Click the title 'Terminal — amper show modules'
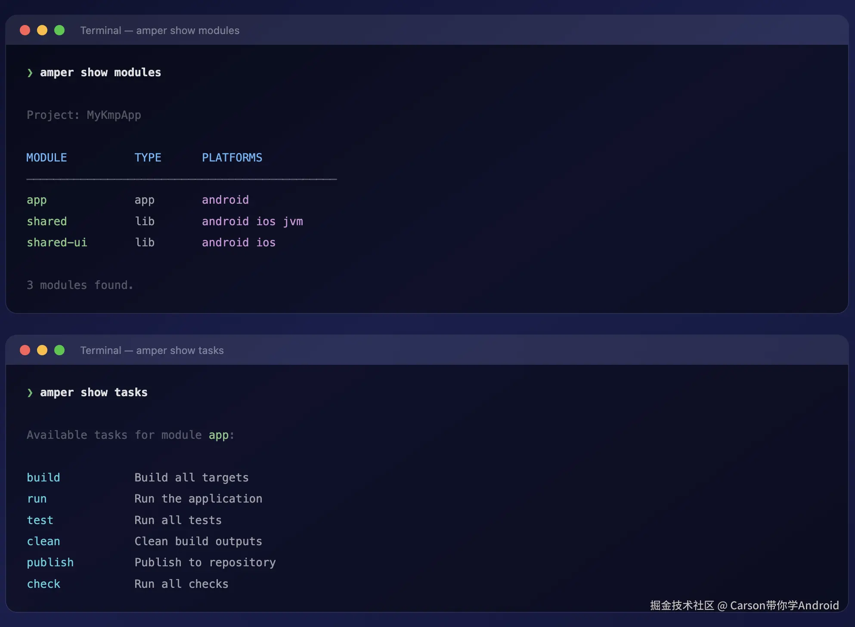 [160, 31]
